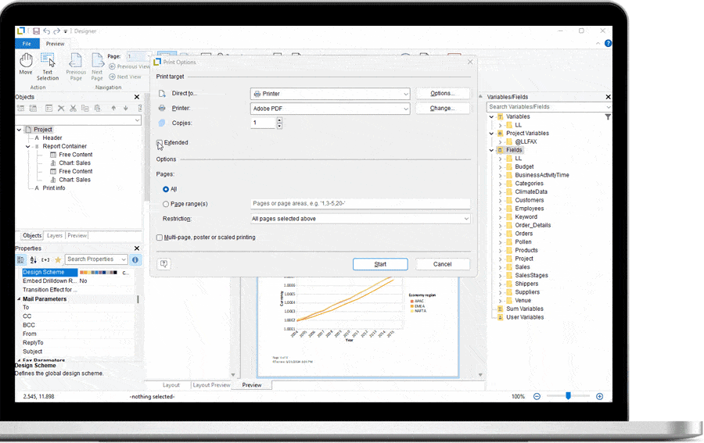Open the Restriction dropdown
This screenshot has height=443, width=704.
pos(360,219)
